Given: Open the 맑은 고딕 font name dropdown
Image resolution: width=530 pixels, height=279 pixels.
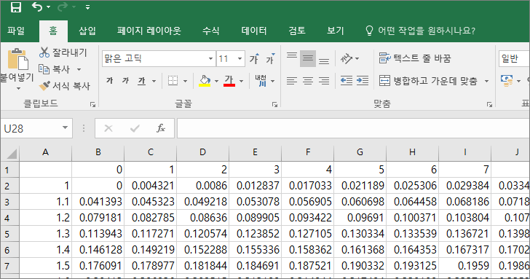Looking at the screenshot, I should [x=210, y=59].
